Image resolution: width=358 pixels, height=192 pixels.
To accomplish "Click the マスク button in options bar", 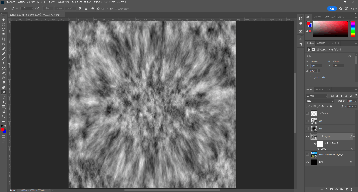I will tap(59, 8).
